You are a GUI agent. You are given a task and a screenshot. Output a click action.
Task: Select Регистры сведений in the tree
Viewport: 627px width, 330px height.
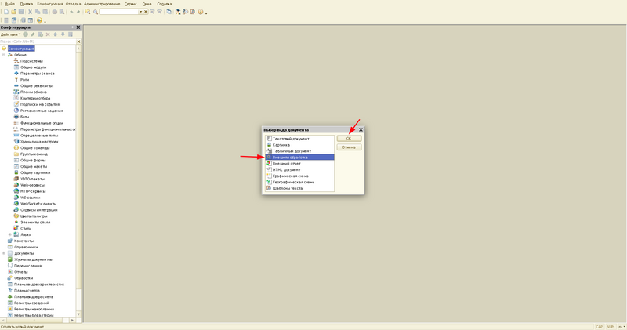point(31,303)
